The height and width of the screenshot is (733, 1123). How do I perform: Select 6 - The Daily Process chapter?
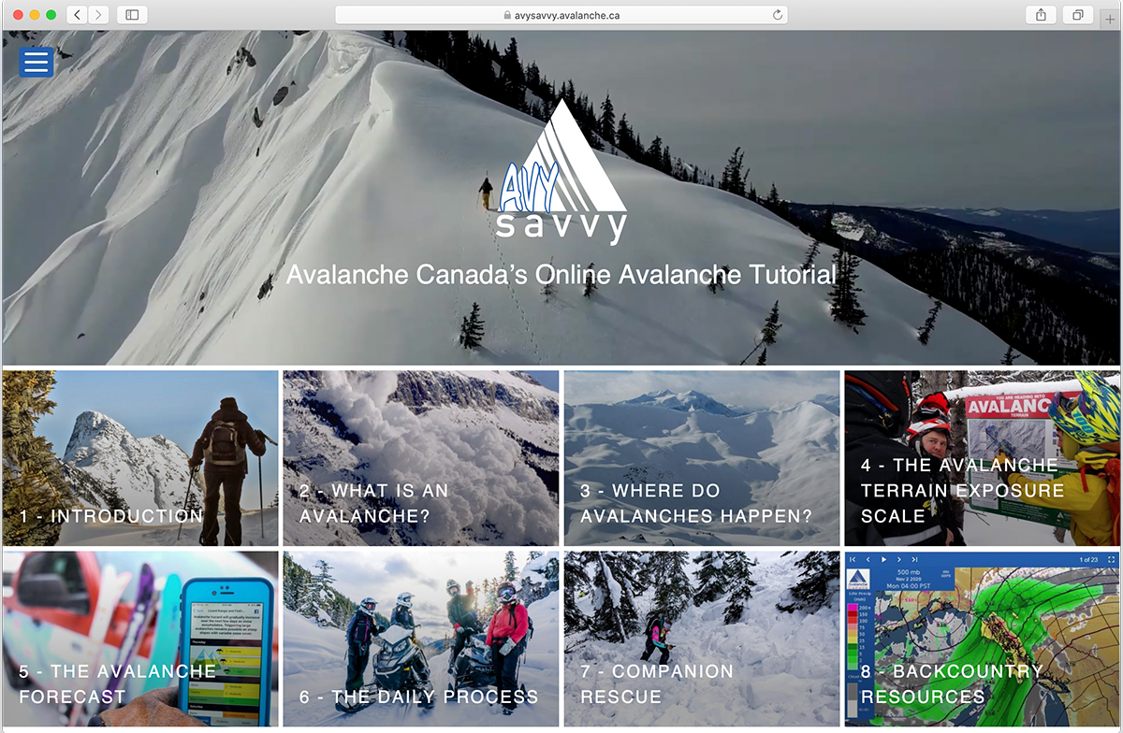[421, 639]
